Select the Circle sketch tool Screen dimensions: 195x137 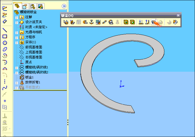(5, 43)
